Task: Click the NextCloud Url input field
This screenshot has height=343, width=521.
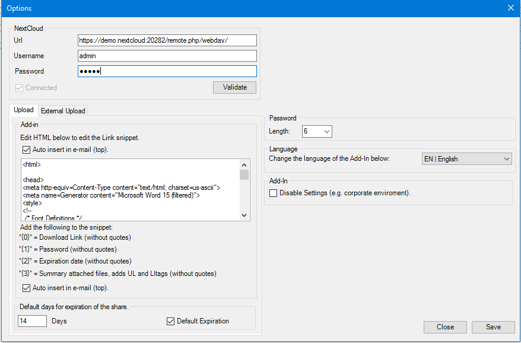Action: (167, 40)
